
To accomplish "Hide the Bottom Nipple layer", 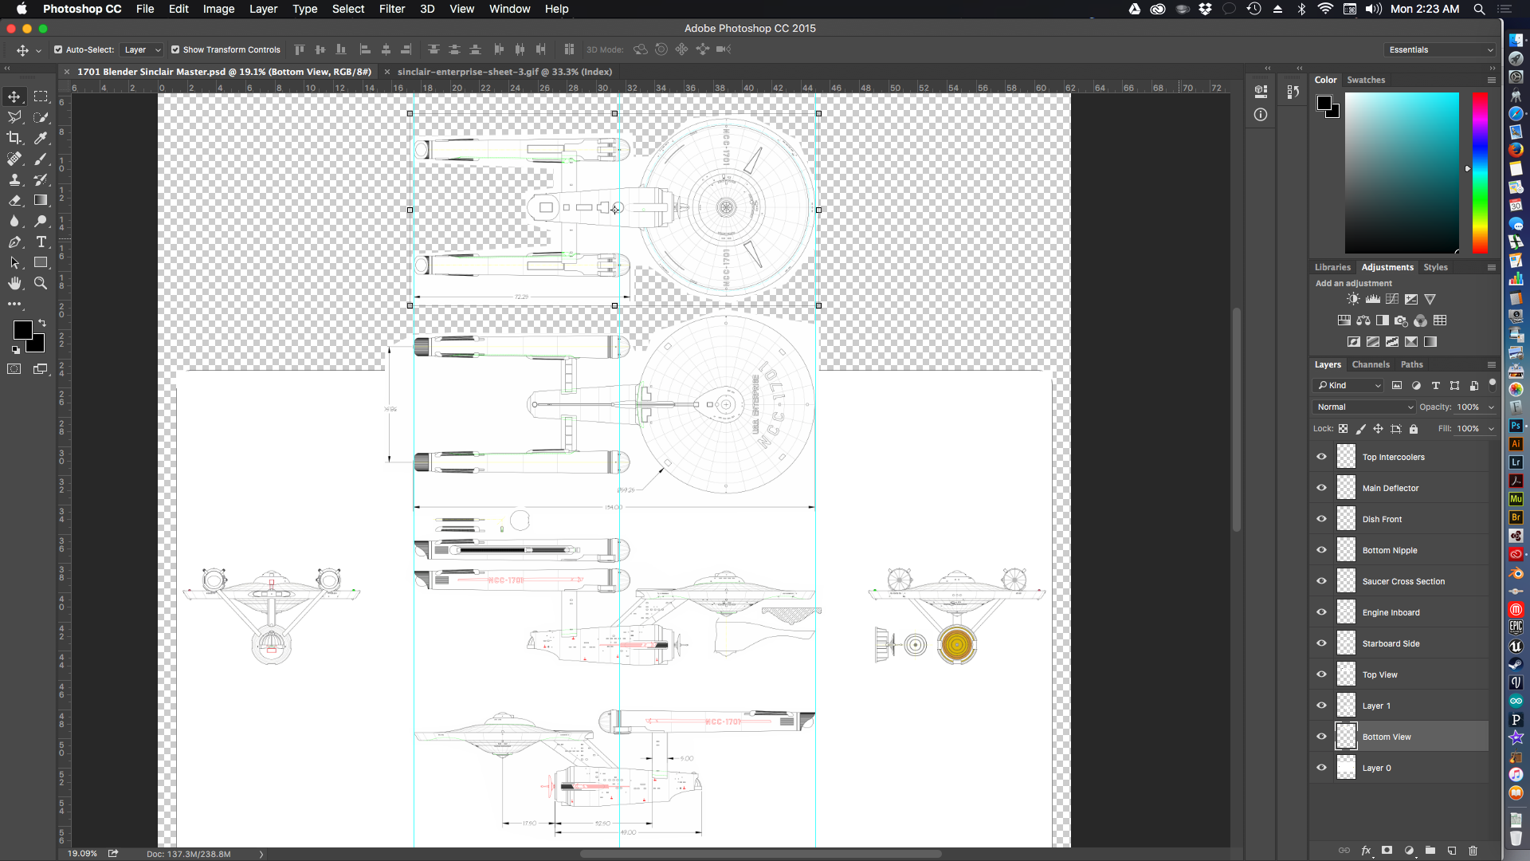I will (x=1322, y=550).
